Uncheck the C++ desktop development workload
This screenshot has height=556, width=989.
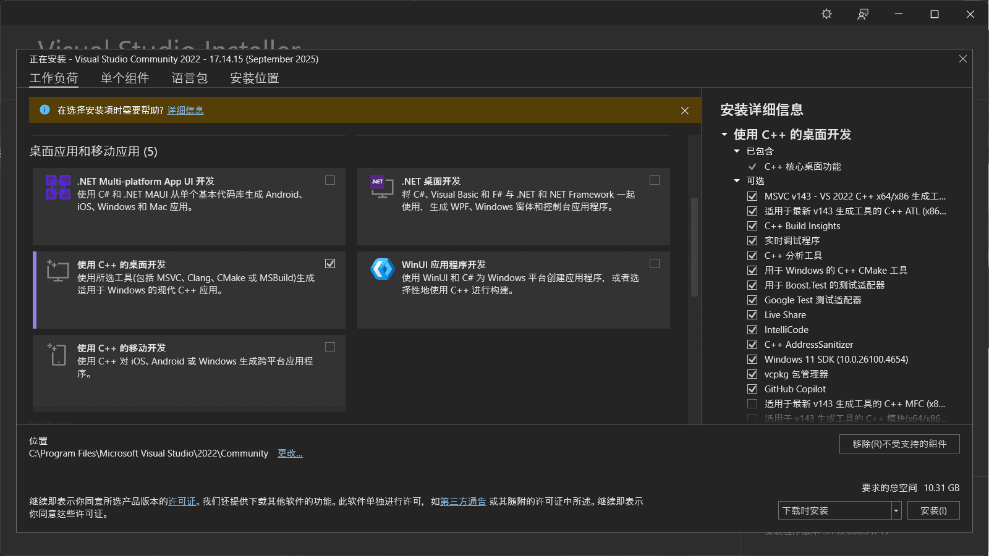click(x=330, y=264)
